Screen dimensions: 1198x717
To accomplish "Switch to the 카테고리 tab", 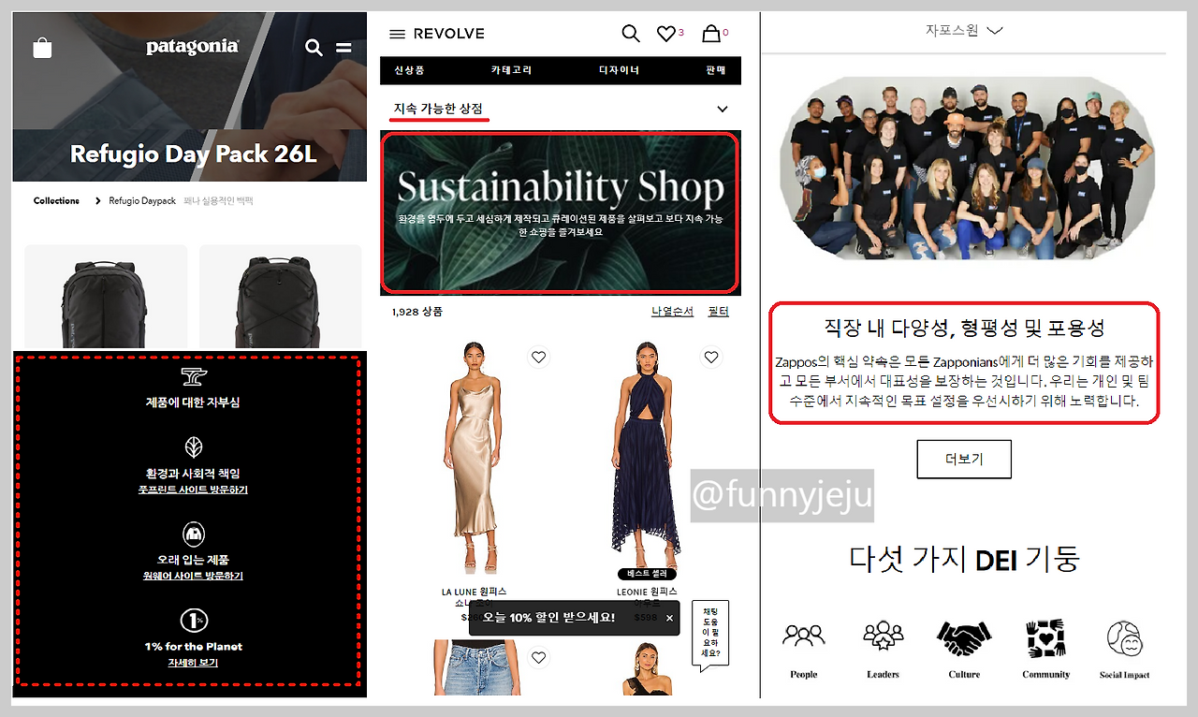I will (511, 70).
